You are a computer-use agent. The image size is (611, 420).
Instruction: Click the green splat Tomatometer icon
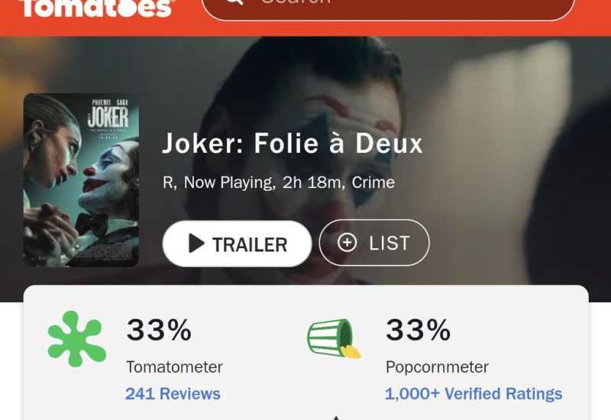pyautogui.click(x=76, y=338)
